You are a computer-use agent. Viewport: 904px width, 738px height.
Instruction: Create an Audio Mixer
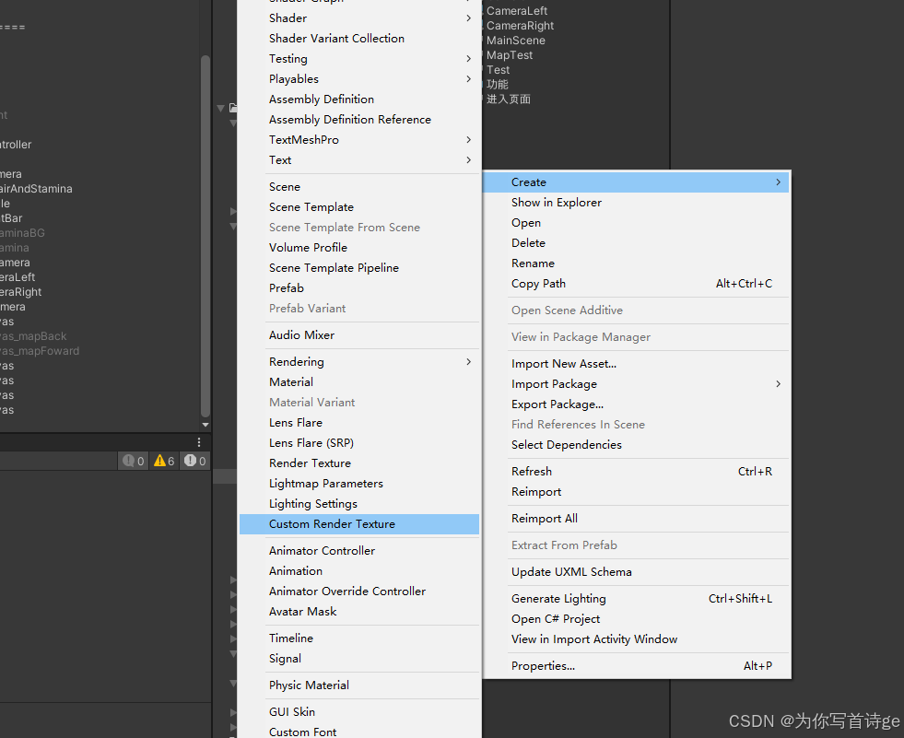(x=359, y=335)
